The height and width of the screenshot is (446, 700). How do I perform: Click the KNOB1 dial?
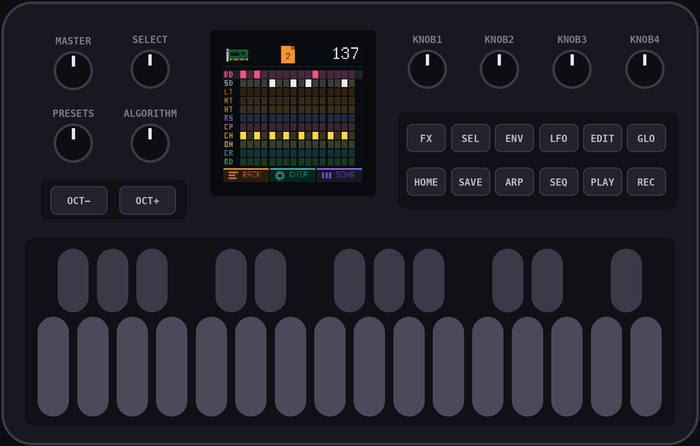(x=427, y=69)
